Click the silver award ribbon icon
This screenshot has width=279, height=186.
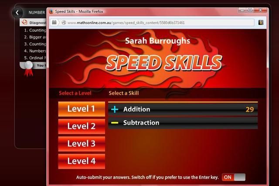click(x=28, y=68)
